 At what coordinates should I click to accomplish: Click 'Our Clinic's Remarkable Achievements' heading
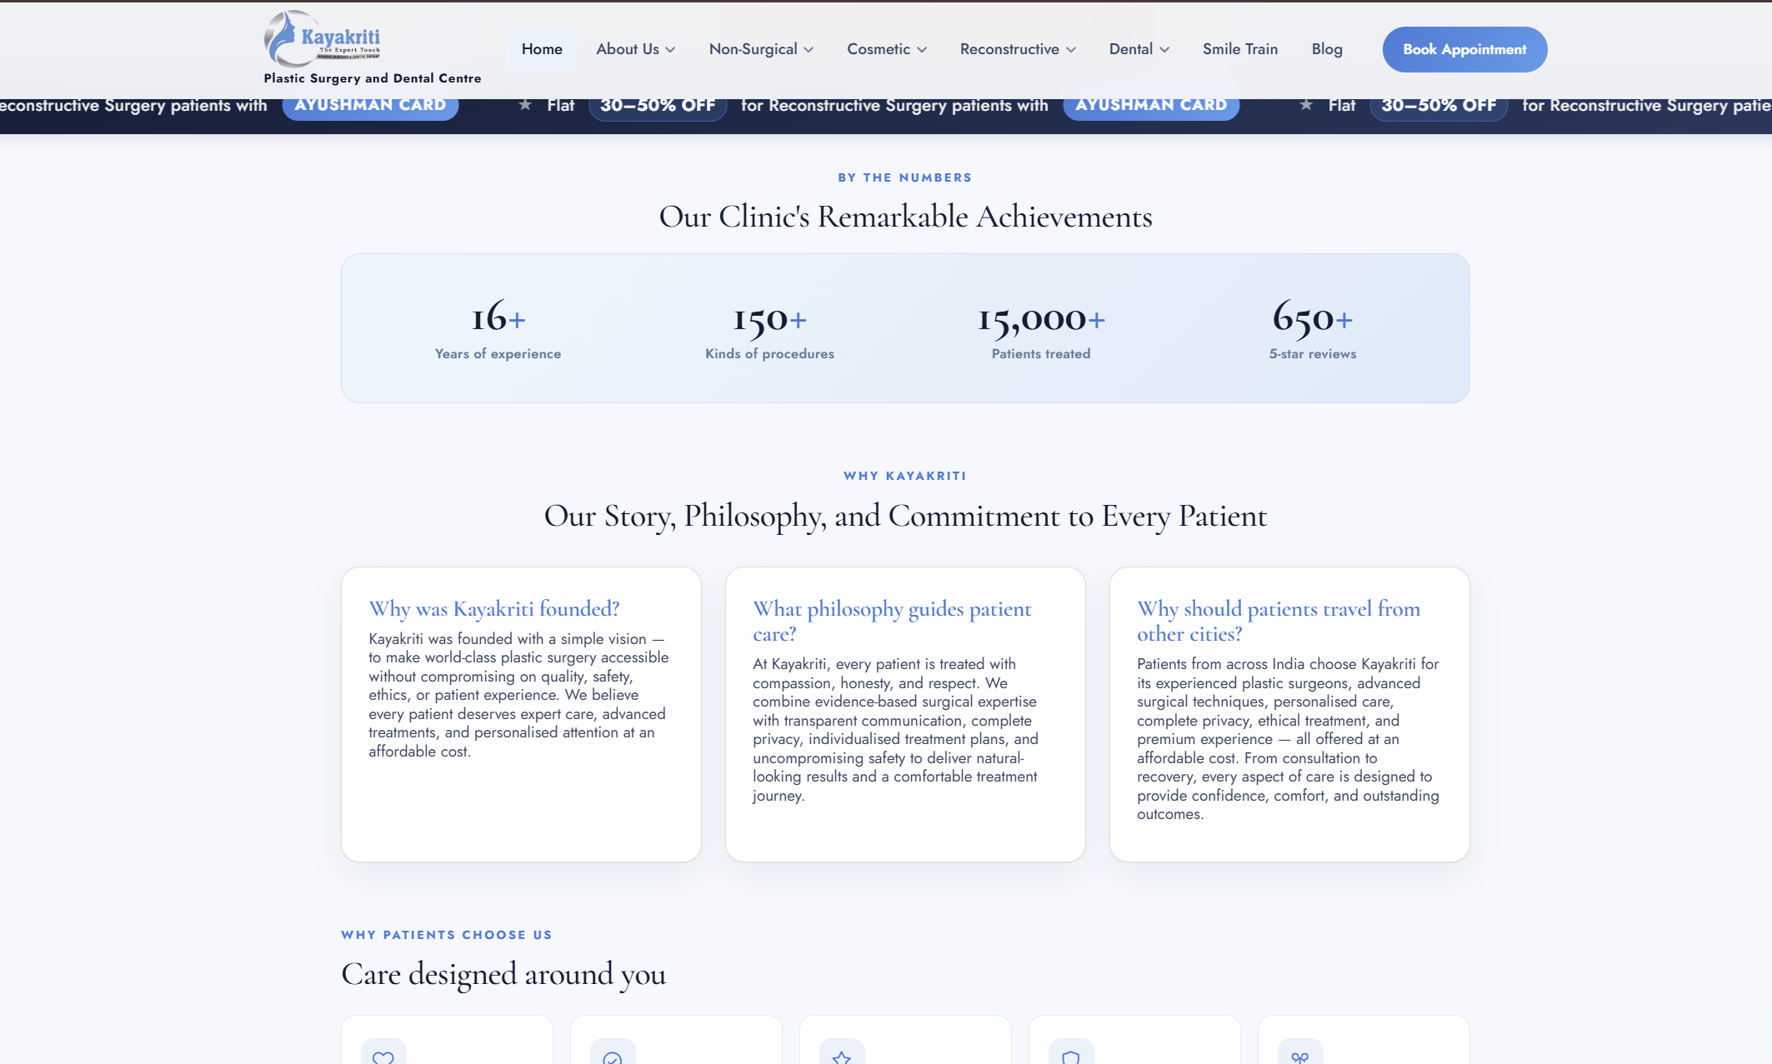click(905, 217)
